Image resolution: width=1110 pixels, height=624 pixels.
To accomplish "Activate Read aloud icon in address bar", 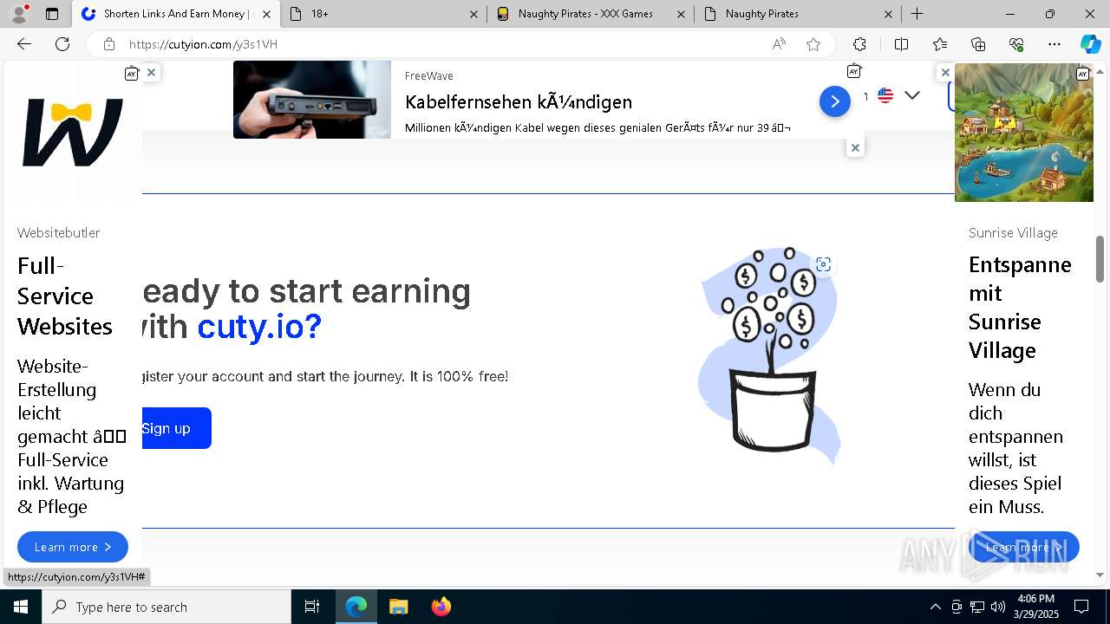I will coord(779,44).
